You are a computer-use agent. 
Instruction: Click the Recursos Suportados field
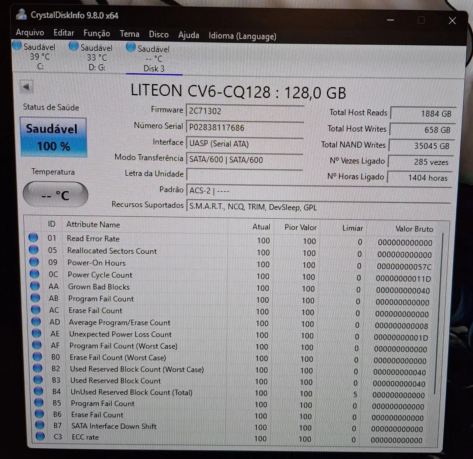[x=319, y=207]
